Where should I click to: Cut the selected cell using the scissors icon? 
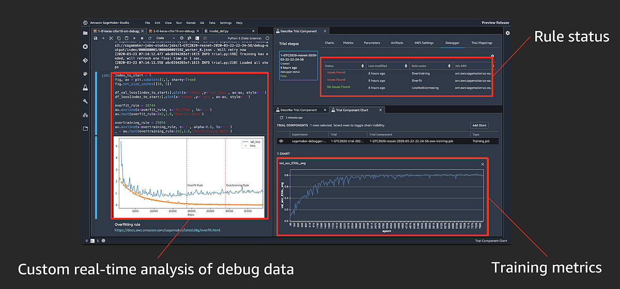click(111, 38)
